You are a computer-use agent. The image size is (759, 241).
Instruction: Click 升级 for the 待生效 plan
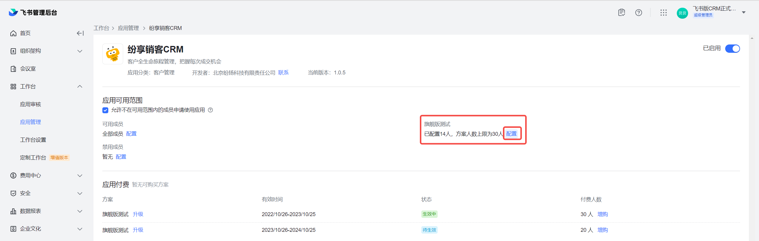[x=138, y=230]
